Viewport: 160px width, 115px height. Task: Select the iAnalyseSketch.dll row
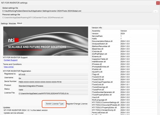point(125,44)
